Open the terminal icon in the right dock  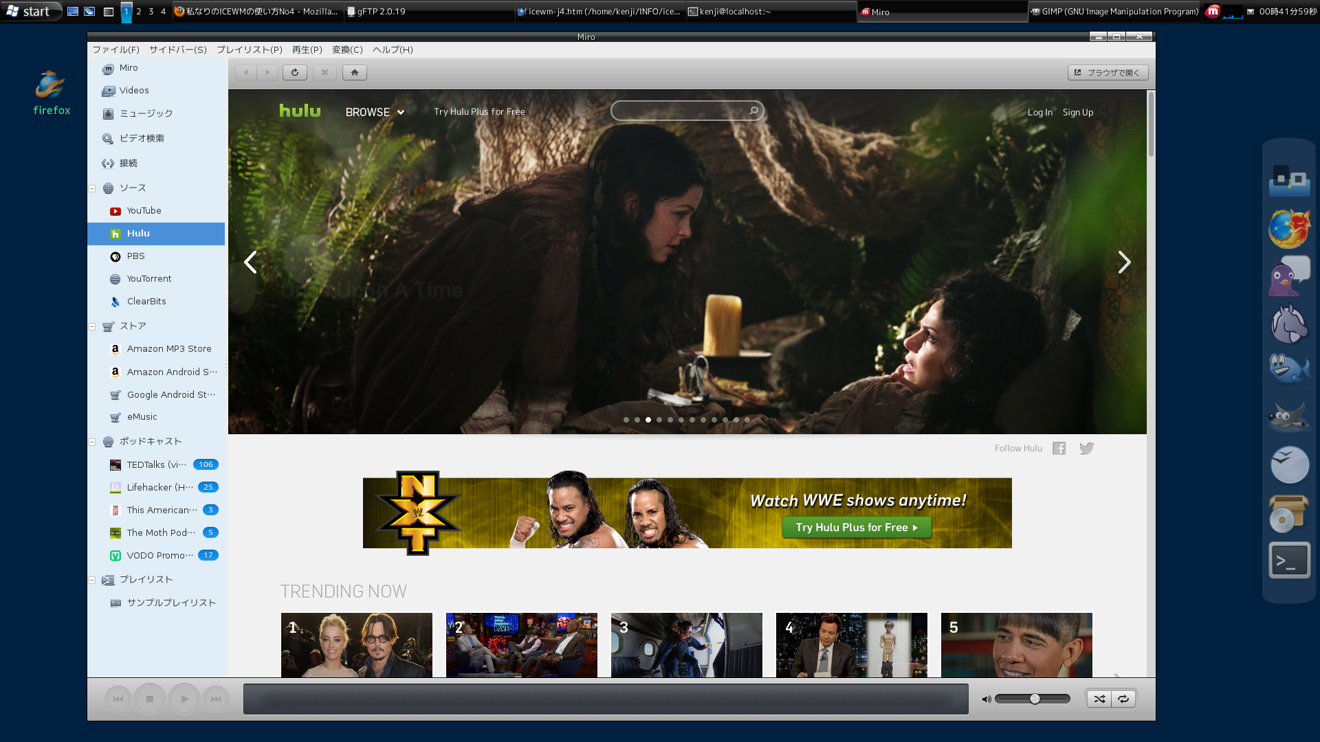coord(1289,561)
